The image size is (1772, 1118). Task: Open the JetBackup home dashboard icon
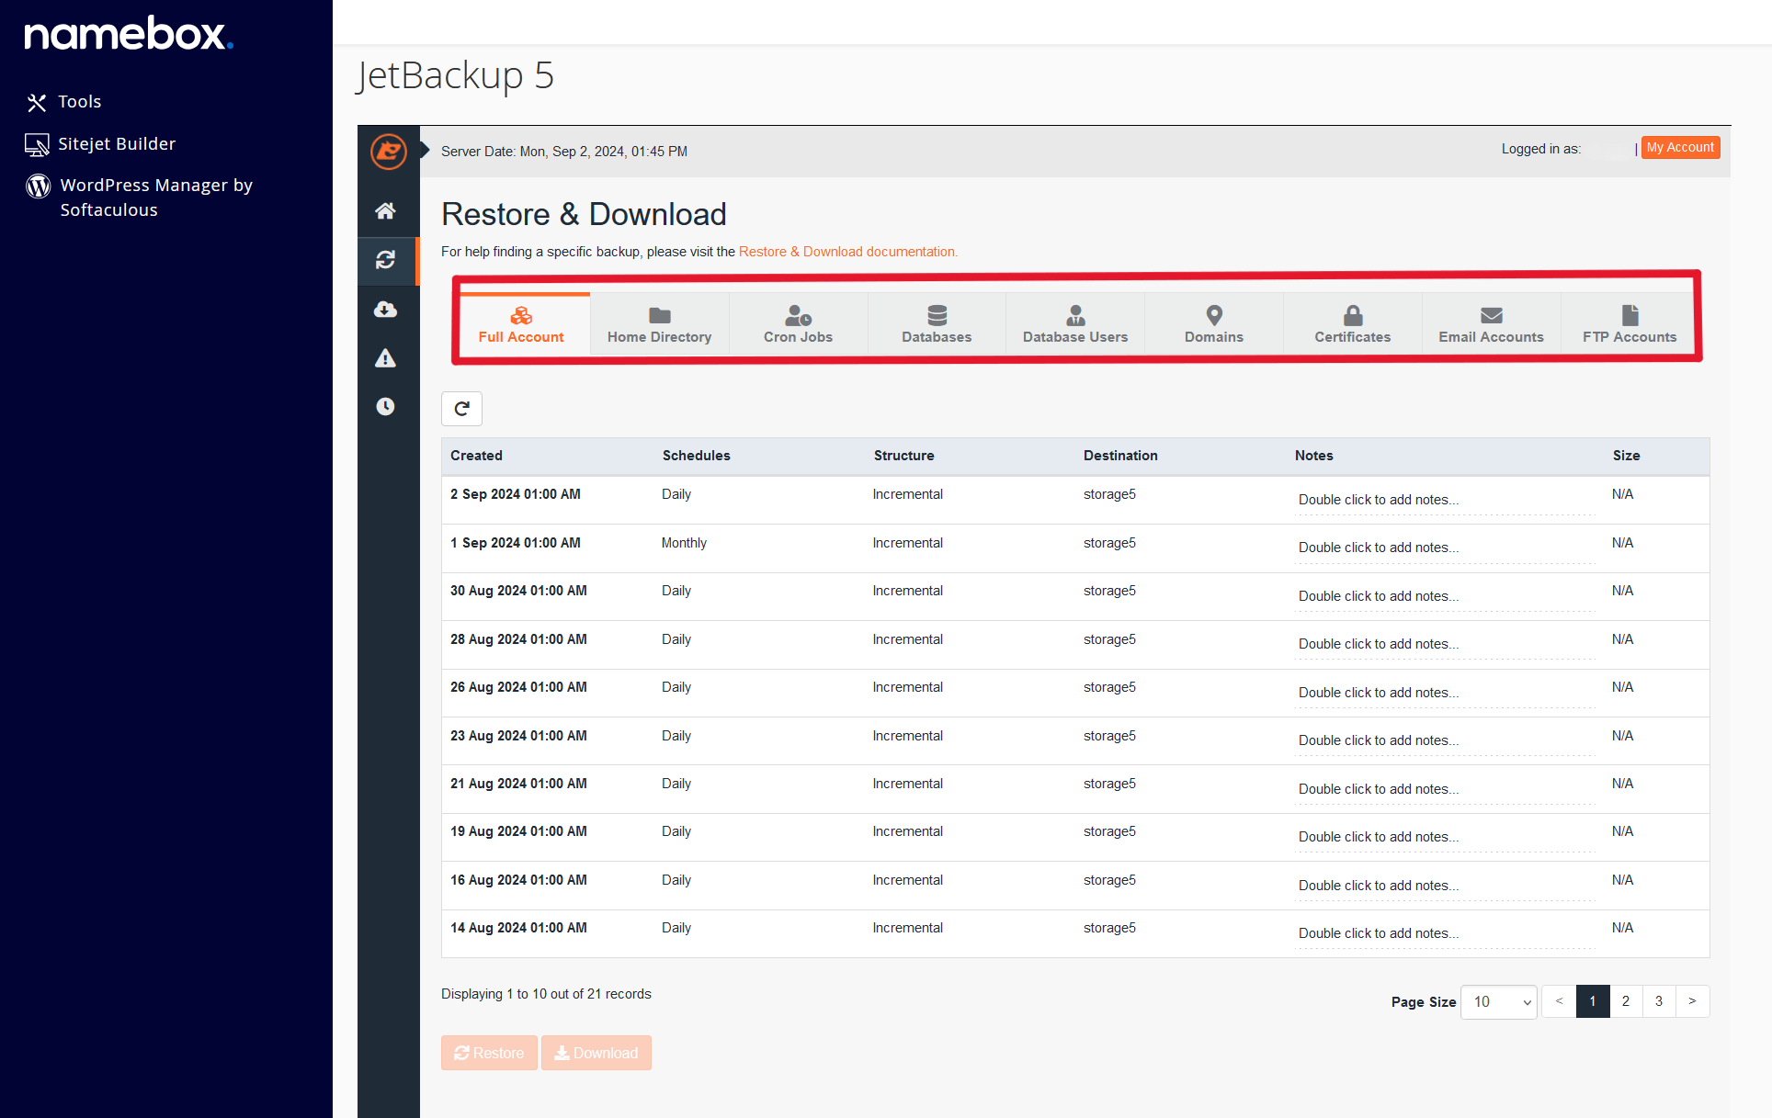tap(385, 211)
